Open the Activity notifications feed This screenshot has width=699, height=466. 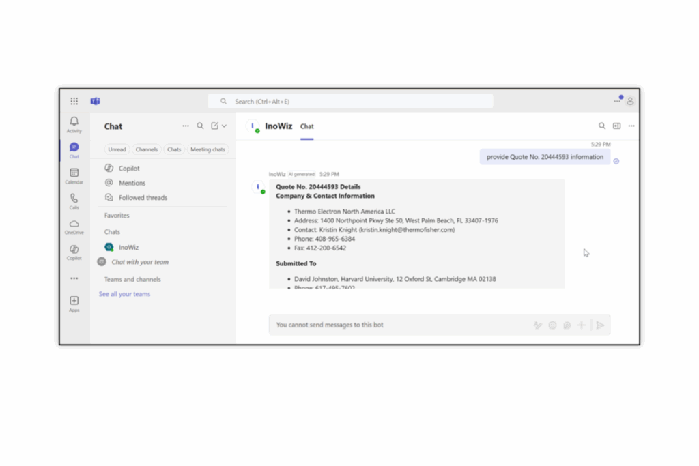(74, 124)
